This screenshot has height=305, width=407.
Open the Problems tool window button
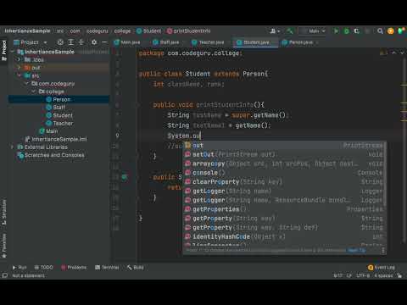coord(74,267)
